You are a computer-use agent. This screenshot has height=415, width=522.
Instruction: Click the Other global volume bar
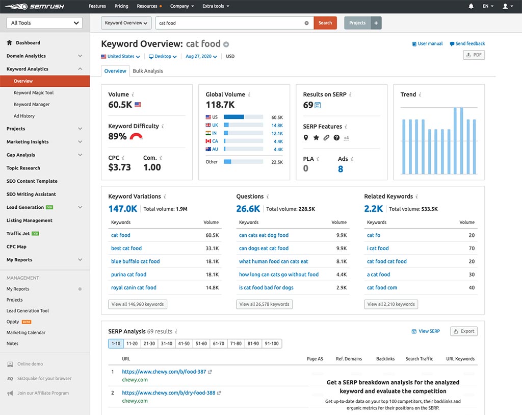243,162
